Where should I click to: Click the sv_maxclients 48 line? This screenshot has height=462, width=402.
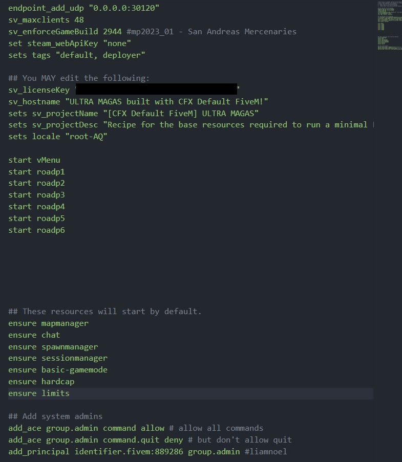tap(46, 20)
